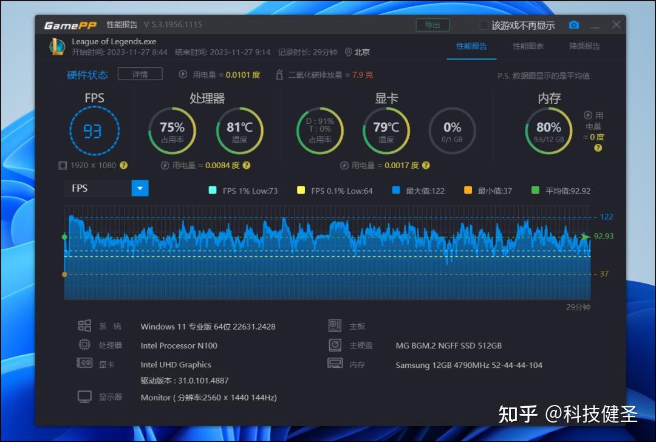Click the Samsung 12GB 4790MHz memory text

click(x=469, y=365)
